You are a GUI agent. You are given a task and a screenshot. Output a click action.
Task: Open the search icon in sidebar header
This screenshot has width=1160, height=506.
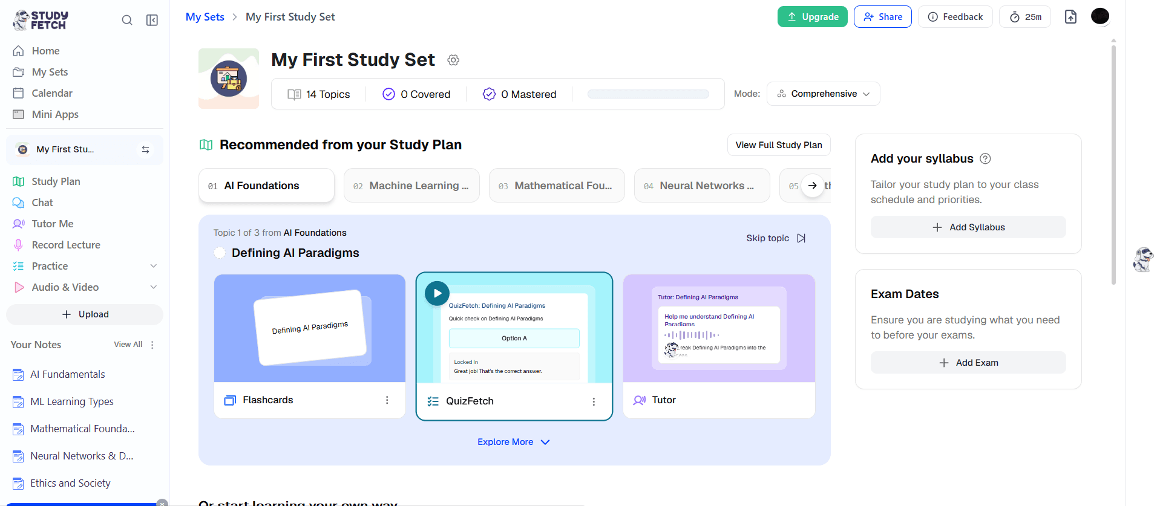[x=127, y=20]
